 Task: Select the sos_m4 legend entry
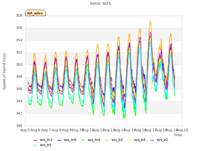[x=91, y=140]
